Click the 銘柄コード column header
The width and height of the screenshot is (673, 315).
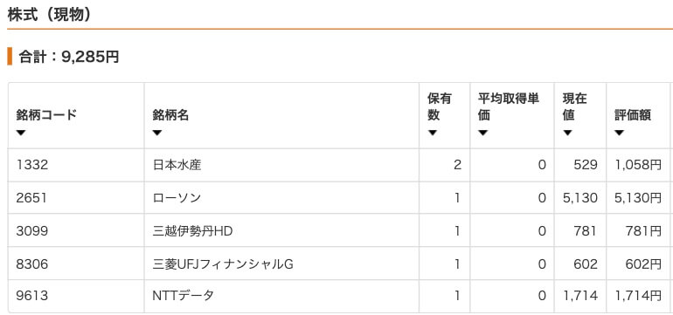46,115
